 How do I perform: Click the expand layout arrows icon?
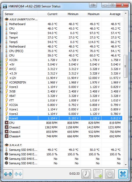point(8,174)
